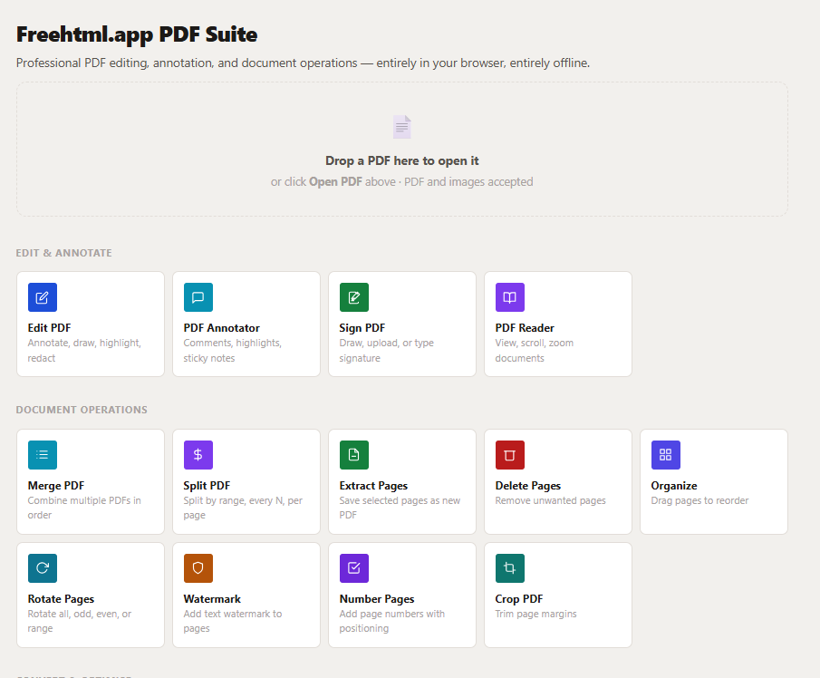Click the PDF Annotator comment icon
The height and width of the screenshot is (678, 820).
tap(198, 296)
